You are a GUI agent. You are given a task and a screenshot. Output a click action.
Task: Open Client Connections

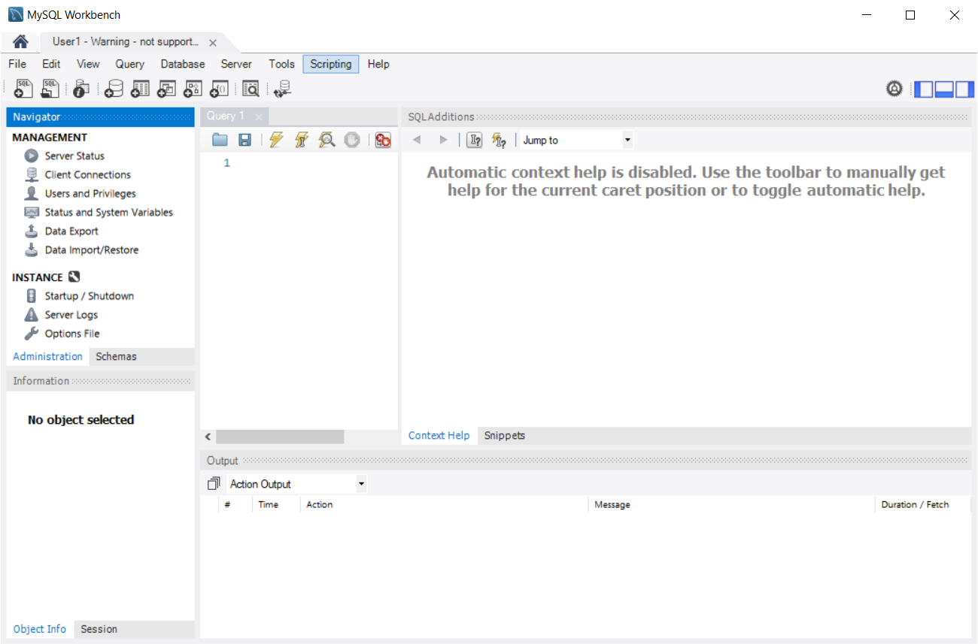coord(87,174)
